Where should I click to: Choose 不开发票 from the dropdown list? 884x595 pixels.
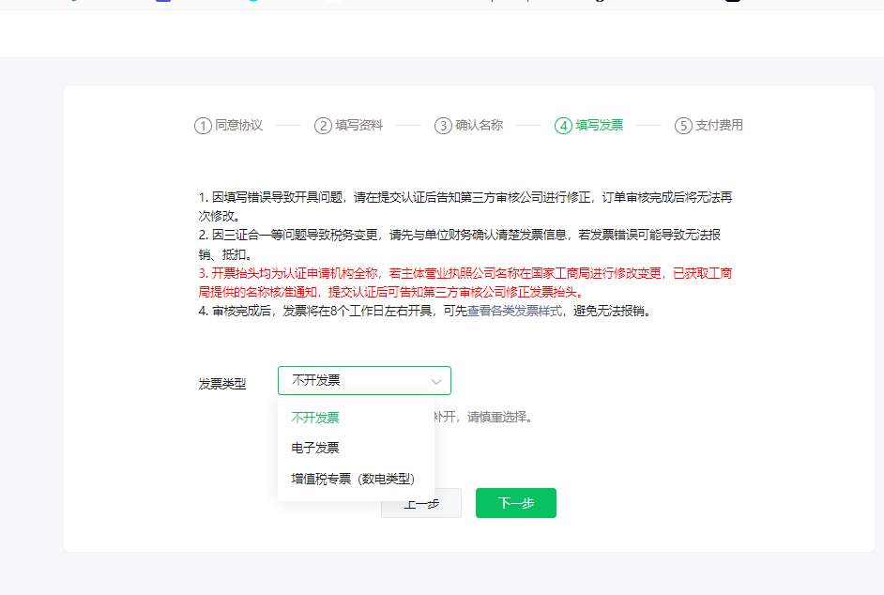point(315,418)
